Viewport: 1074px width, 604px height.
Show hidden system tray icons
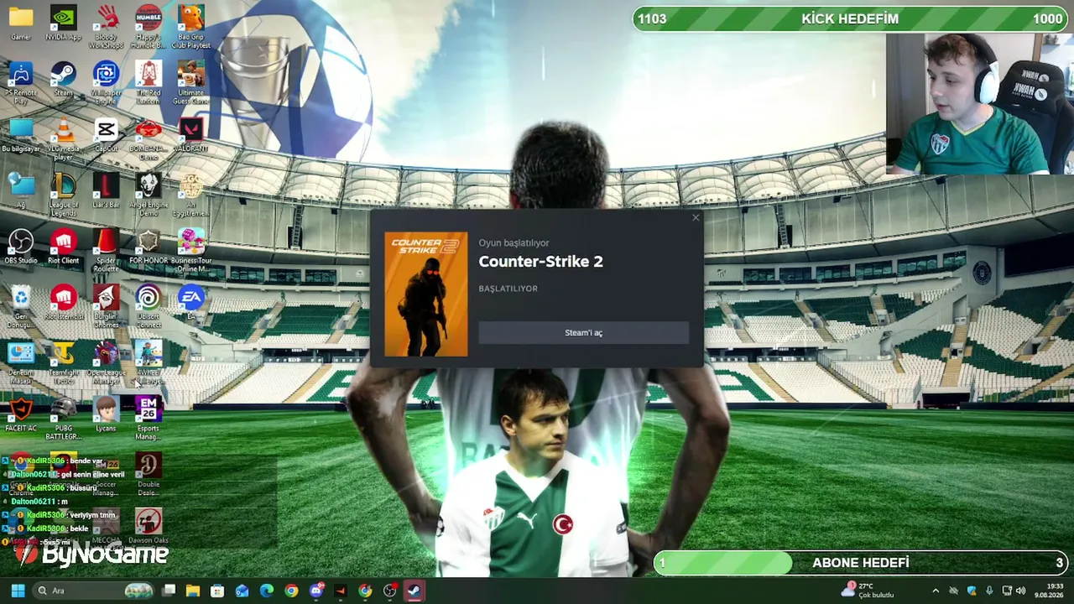tap(936, 591)
